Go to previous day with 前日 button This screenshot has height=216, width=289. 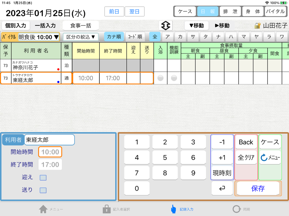tap(114, 11)
